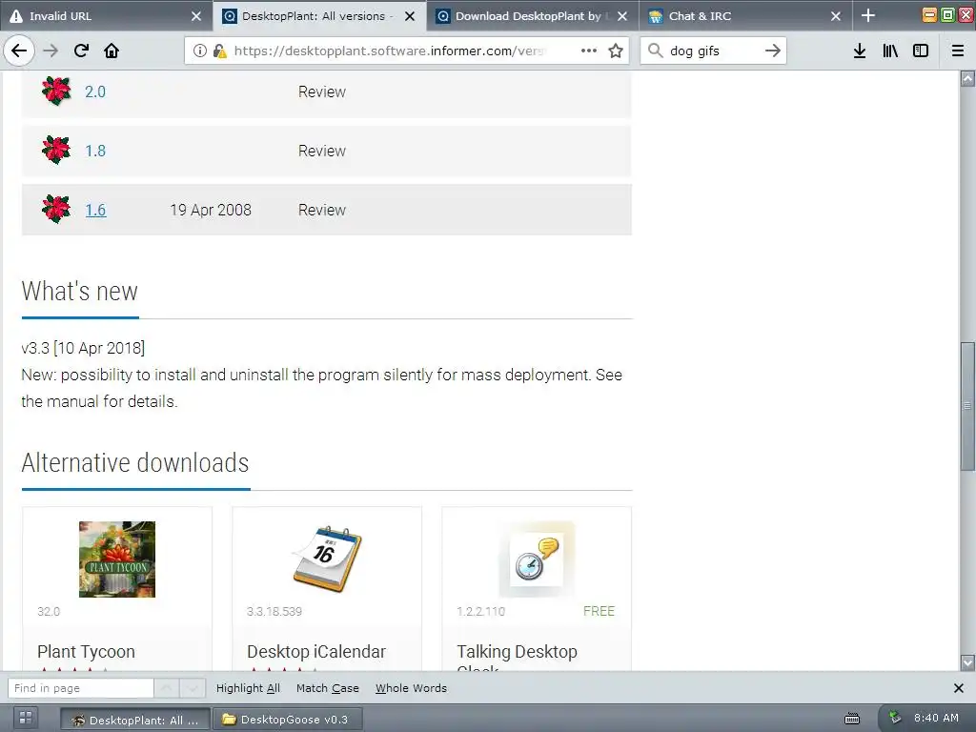Bookmark this page with the star
This screenshot has width=976, height=732.
click(616, 51)
